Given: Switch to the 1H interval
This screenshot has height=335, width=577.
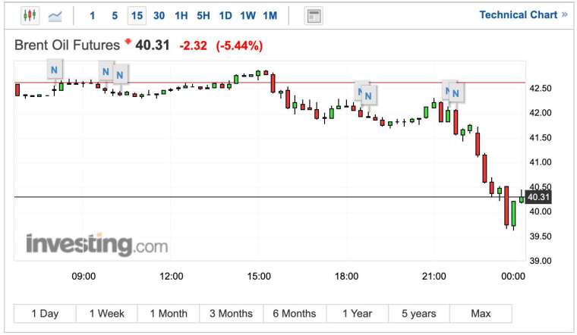Looking at the screenshot, I should click(181, 16).
